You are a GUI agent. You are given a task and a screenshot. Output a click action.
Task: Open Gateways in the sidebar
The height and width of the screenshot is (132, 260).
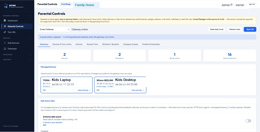pos(17,49)
